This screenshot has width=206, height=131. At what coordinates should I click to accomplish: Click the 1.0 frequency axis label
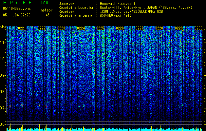3,59
